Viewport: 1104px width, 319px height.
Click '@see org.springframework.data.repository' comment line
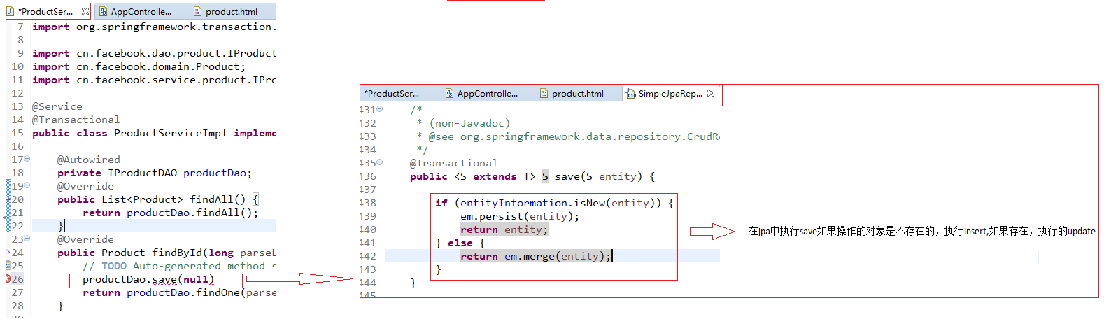pos(568,136)
